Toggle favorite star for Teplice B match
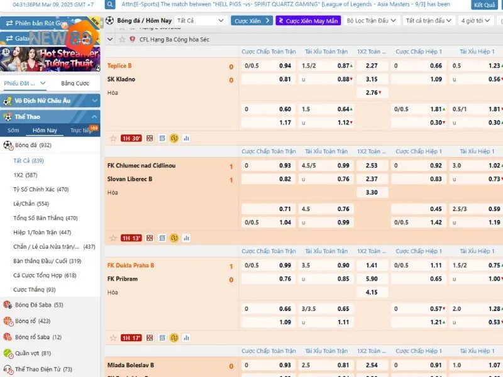The image size is (503, 377). [x=113, y=138]
